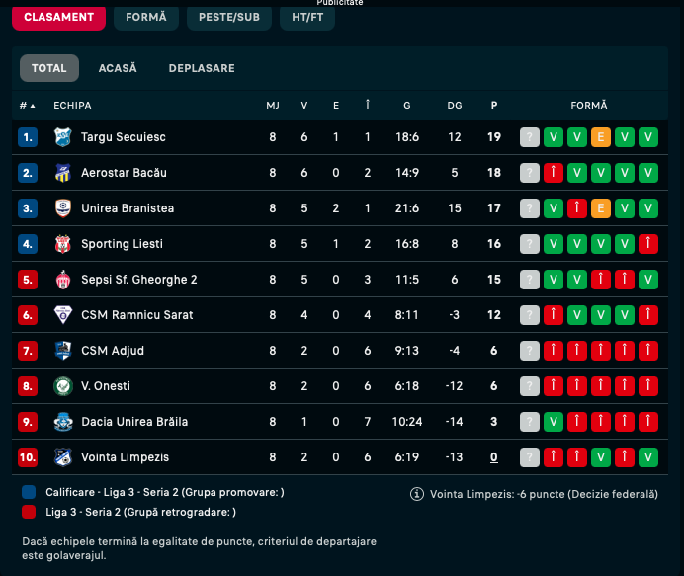The width and height of the screenshot is (684, 576).
Task: Sort standings by DG goal difference header
Action: coord(455,105)
